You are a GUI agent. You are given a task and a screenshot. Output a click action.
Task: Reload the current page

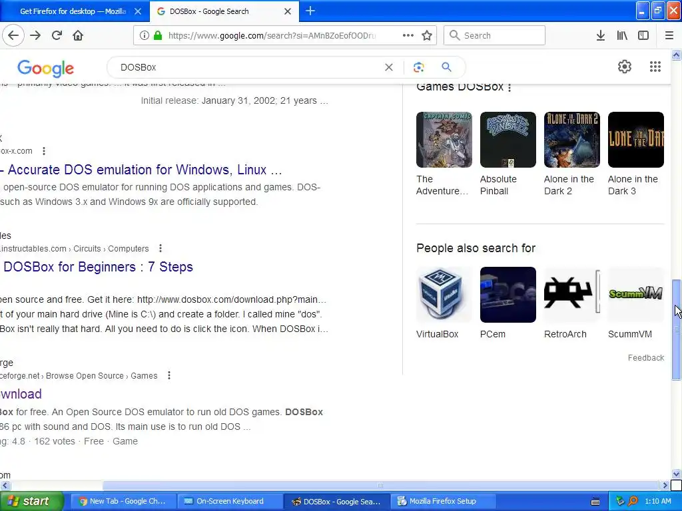click(x=57, y=36)
